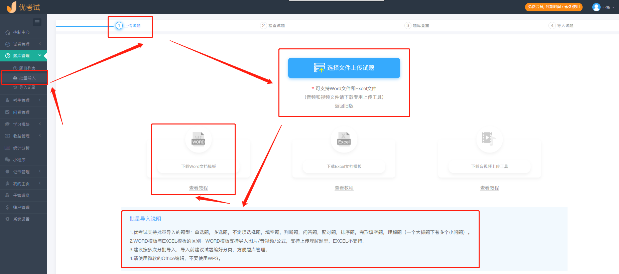Click the text 可支持Word文件和Excel文件
The image size is (619, 274).
tap(346, 88)
